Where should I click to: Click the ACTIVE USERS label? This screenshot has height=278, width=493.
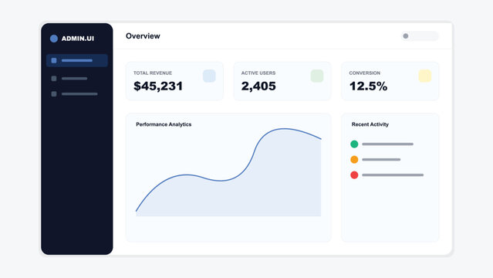tap(258, 73)
